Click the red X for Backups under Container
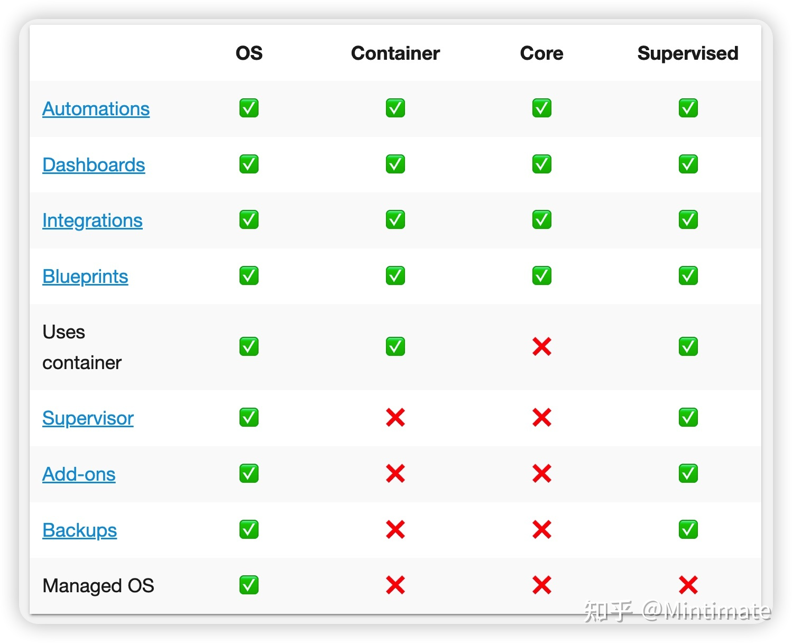Screen dimensions: 792x643 click(395, 529)
